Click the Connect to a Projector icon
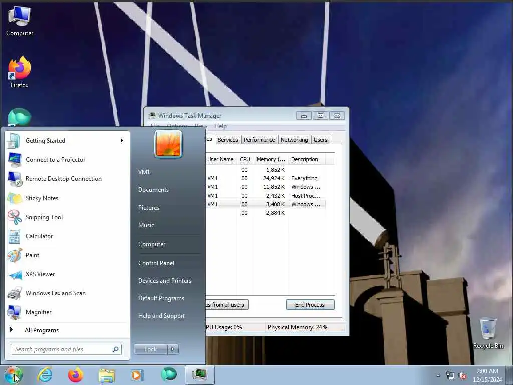 (15, 160)
